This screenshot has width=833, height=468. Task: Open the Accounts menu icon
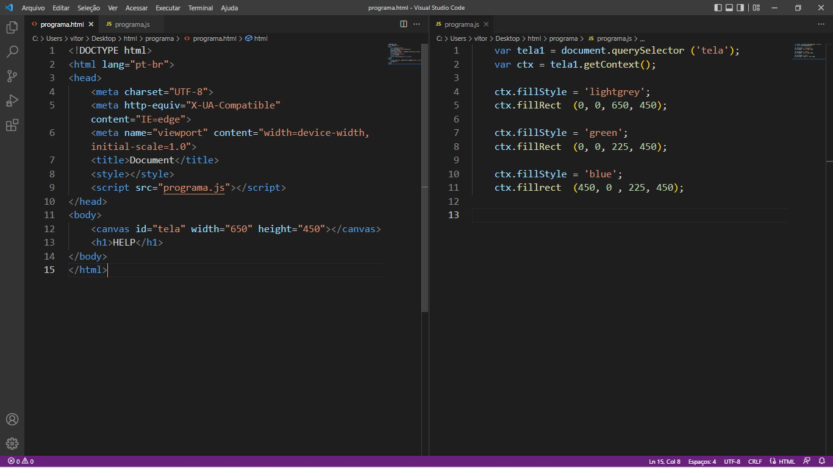tap(12, 419)
